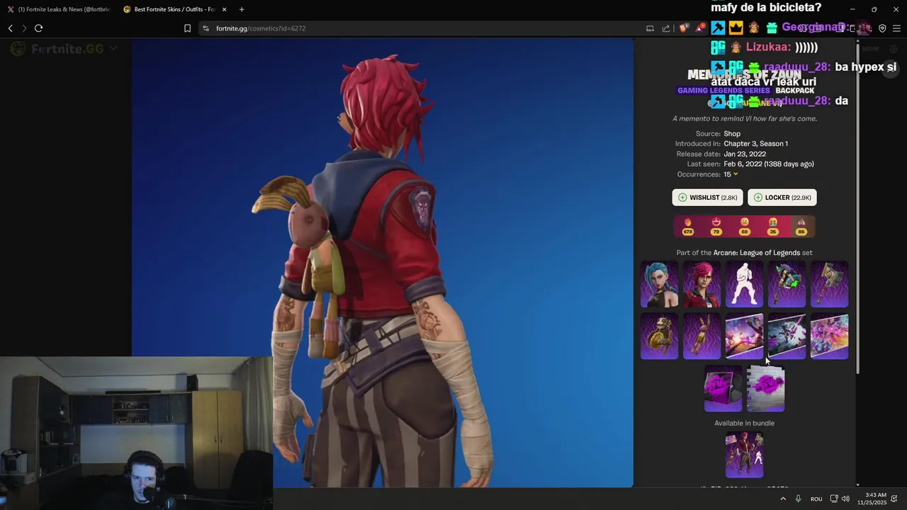React with the poop emoji (86)

[801, 227]
